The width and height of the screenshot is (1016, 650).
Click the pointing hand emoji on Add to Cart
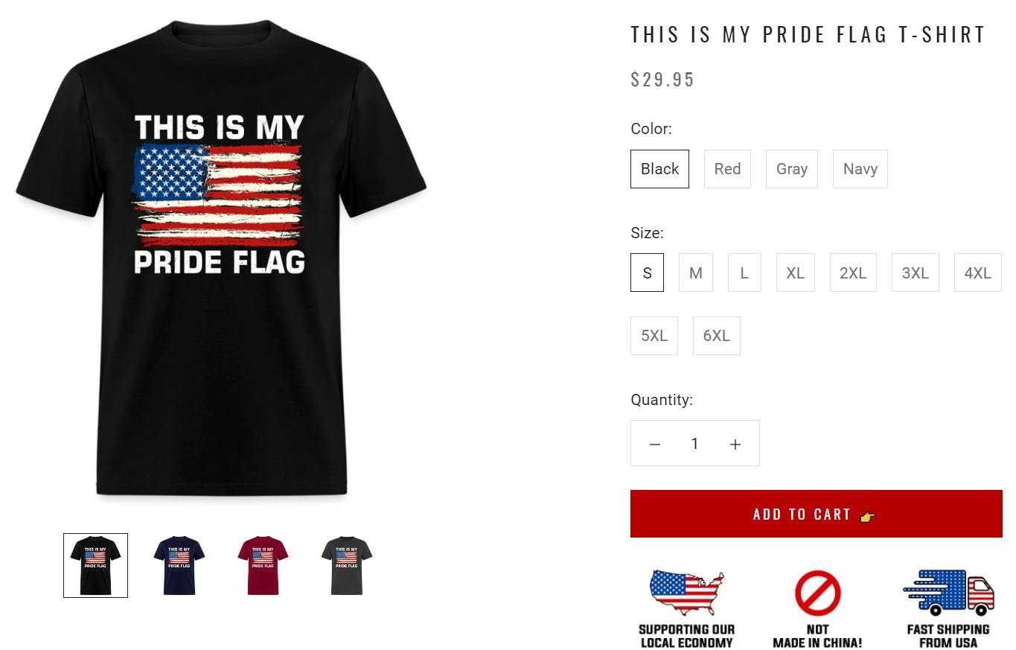[867, 516]
